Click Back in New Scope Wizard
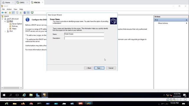Screen dimensions: 189x106 click(89, 68)
